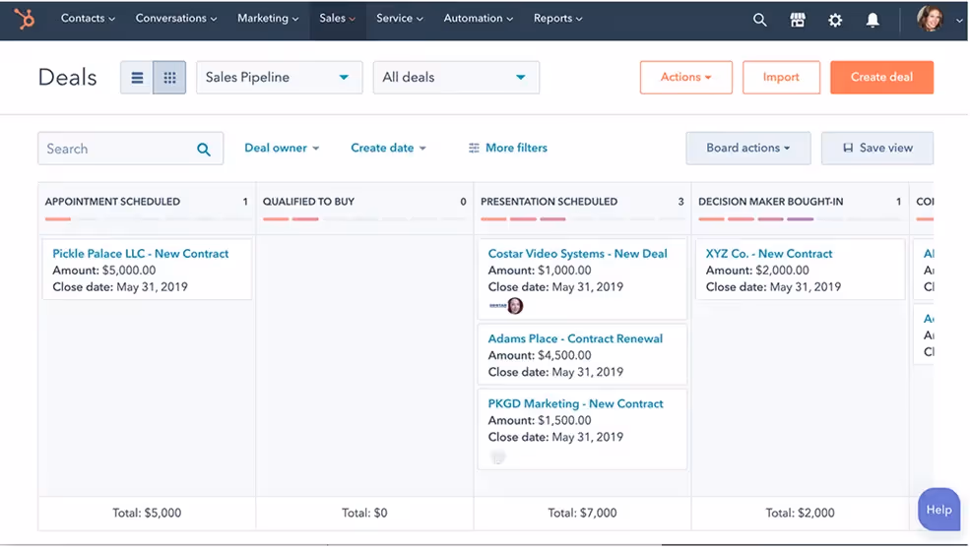The image size is (970, 547).
Task: Click the Import button
Action: click(x=781, y=78)
